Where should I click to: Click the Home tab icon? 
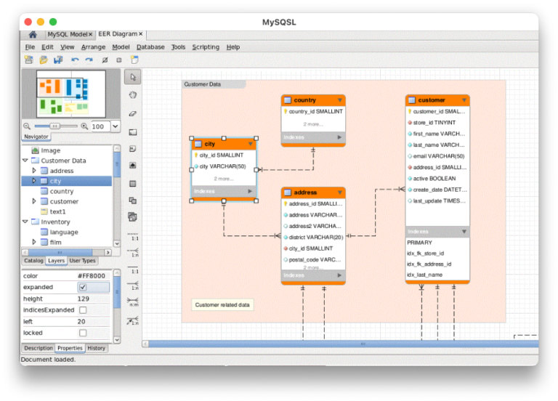click(33, 35)
